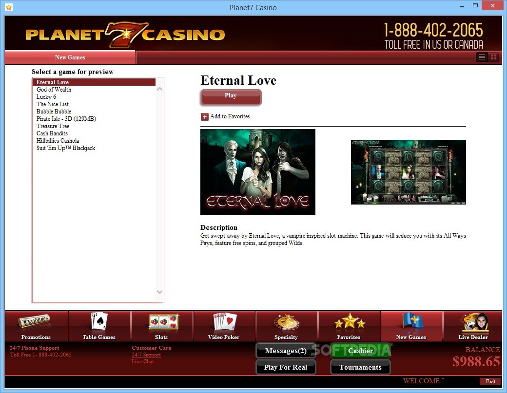507x393 pixels.
Task: Click the plus icon for Add to Favorites
Action: point(204,116)
